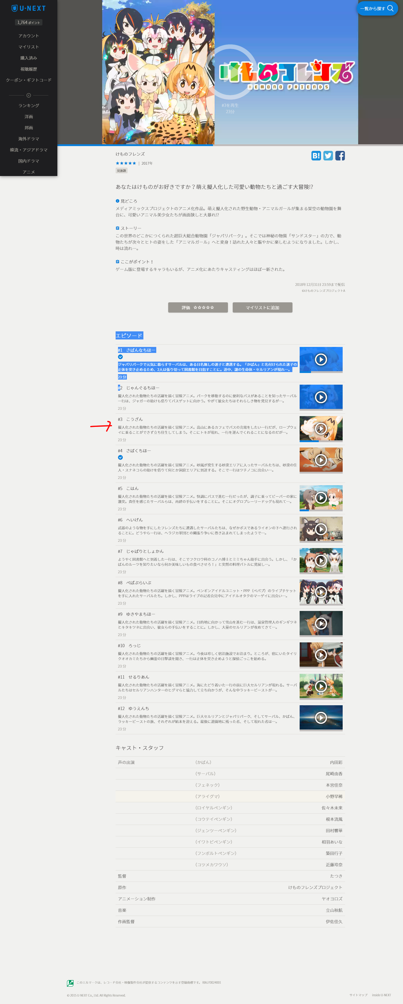Click director name たつき
This screenshot has width=403, height=1004.
(x=336, y=876)
